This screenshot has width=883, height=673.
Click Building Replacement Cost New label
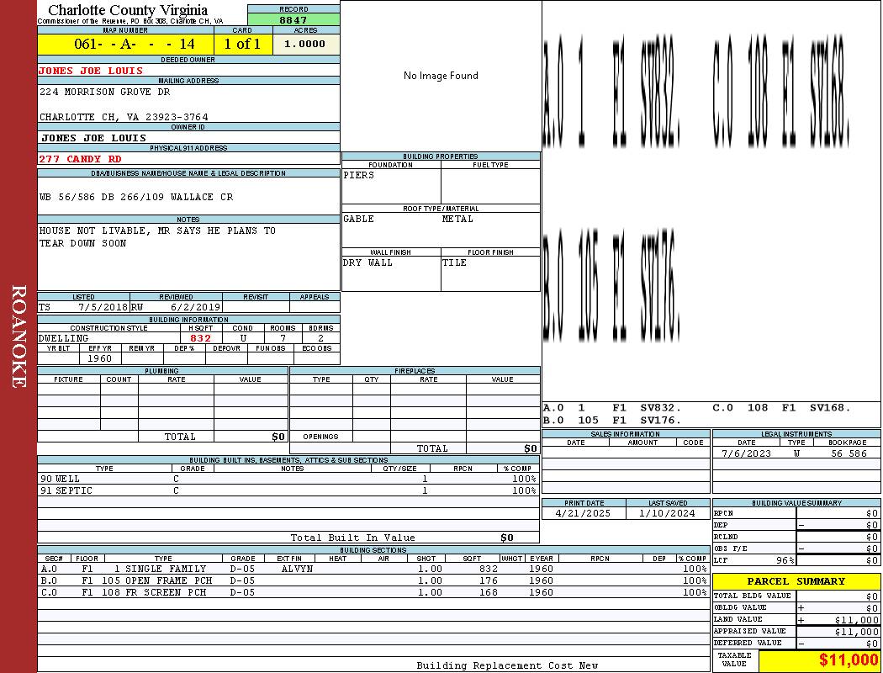click(507, 665)
